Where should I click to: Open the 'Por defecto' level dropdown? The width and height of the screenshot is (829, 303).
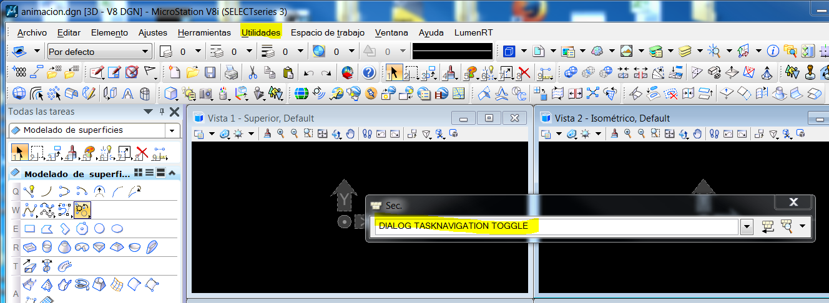coord(99,52)
